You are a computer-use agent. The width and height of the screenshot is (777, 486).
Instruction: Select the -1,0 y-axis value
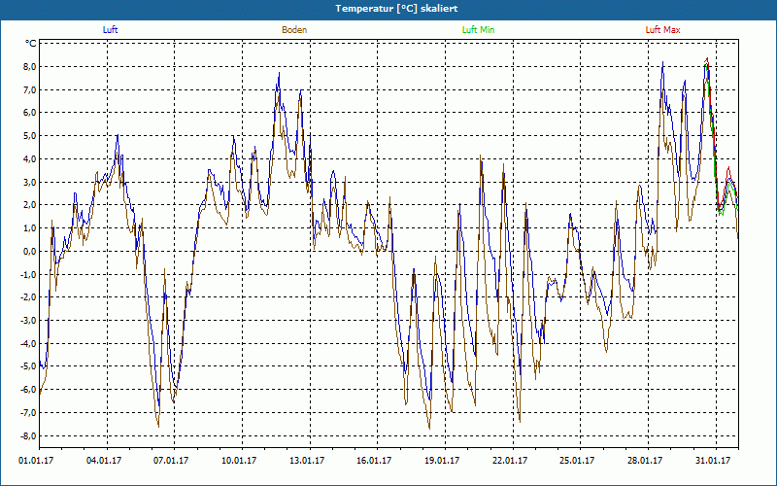27,274
